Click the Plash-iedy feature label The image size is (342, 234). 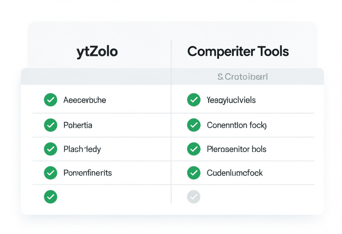click(82, 149)
